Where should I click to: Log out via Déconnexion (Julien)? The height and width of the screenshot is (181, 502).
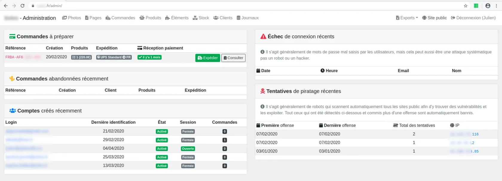[473, 18]
